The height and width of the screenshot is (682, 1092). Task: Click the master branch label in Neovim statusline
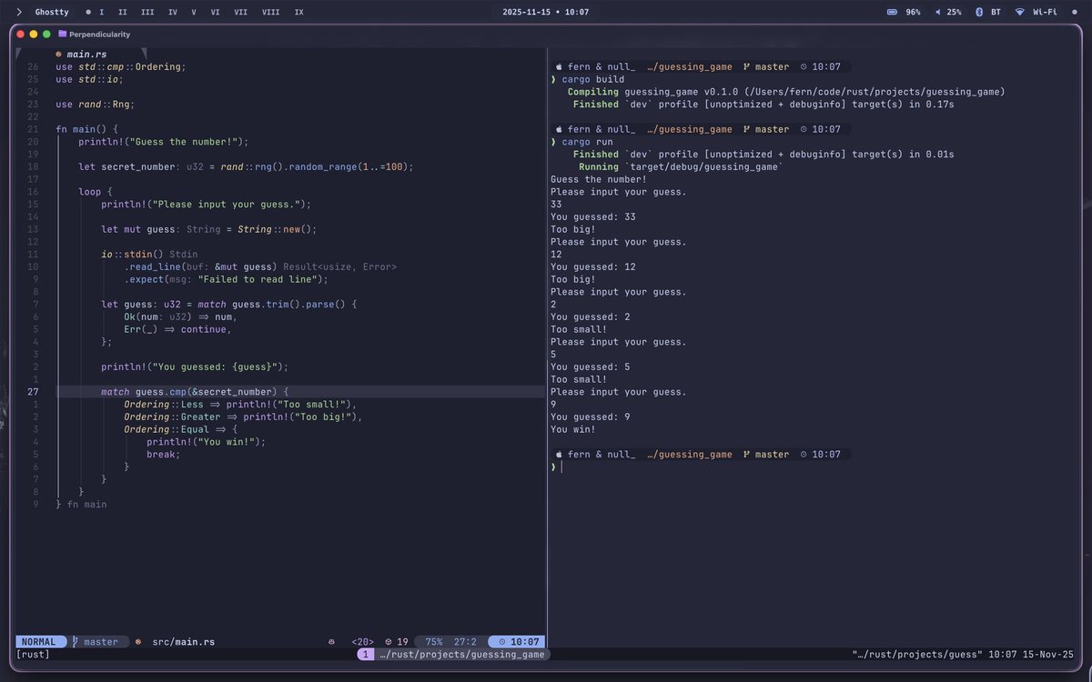pyautogui.click(x=101, y=642)
